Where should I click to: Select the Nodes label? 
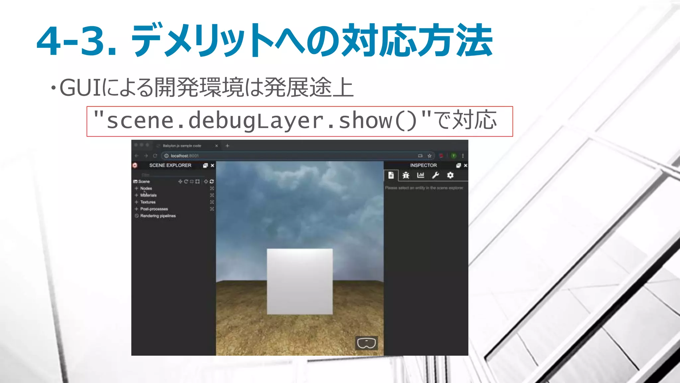click(146, 188)
